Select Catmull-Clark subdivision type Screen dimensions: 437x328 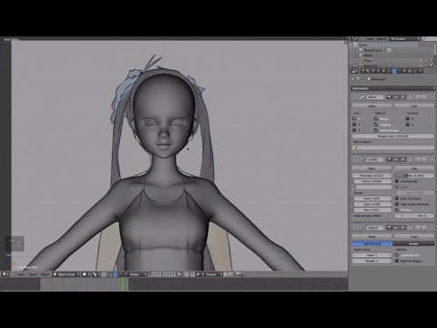coord(372,243)
